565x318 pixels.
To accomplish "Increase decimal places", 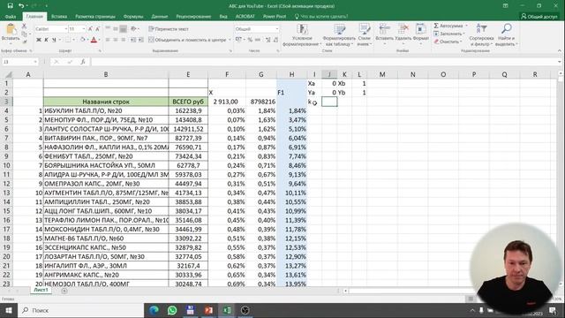I will pos(267,40).
